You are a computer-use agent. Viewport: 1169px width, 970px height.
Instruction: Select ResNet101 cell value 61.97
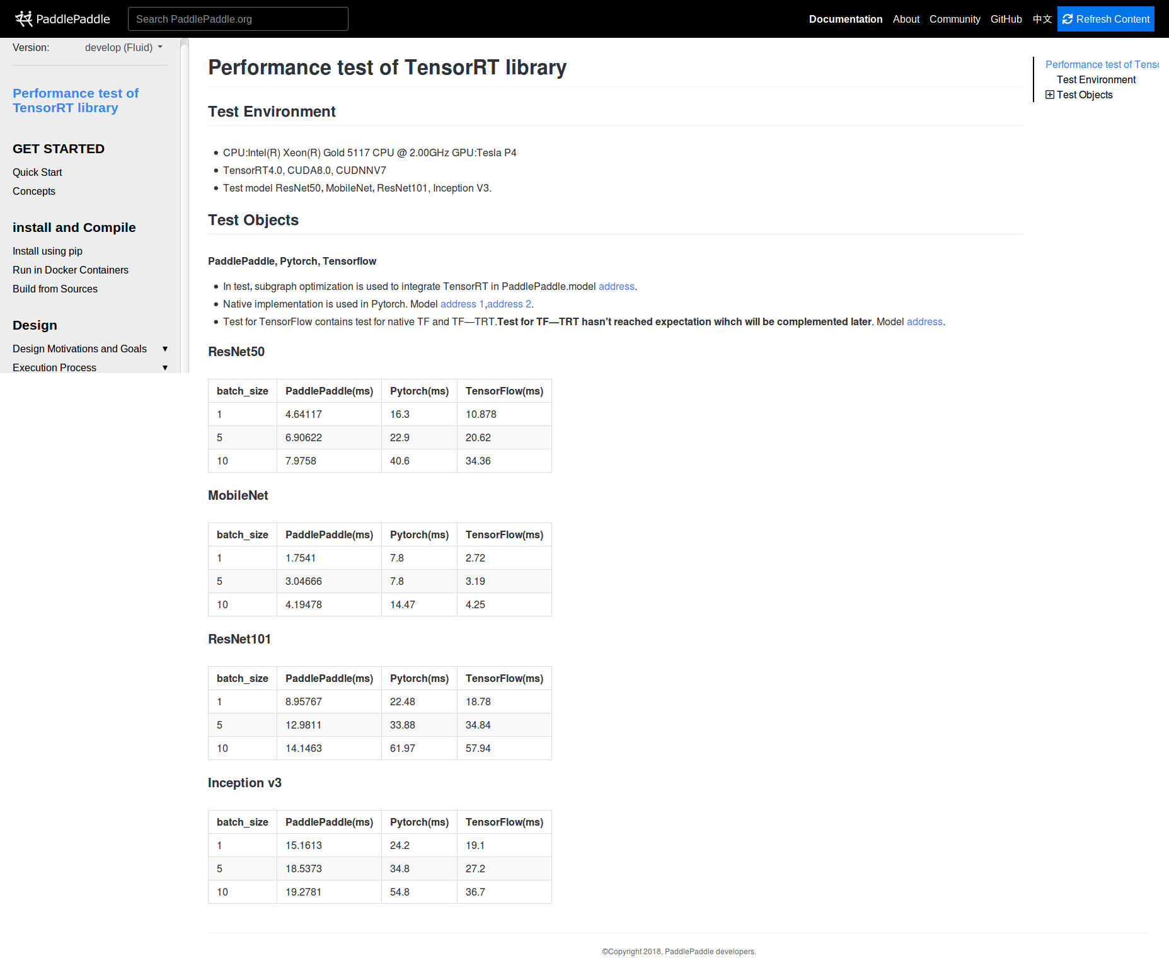point(402,748)
